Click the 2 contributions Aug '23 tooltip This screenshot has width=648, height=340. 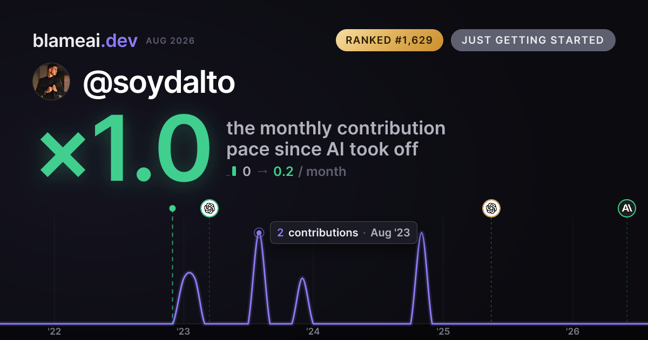343,233
